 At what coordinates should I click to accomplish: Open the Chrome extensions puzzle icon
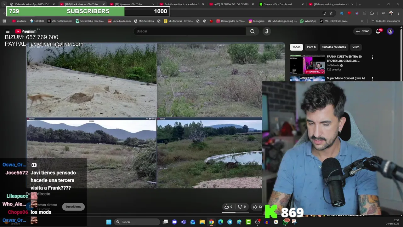pyautogui.click(x=372, y=13)
